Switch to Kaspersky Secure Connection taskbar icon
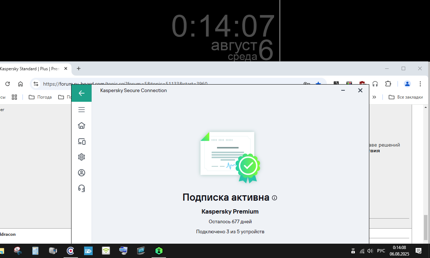This screenshot has width=430, height=258. pyautogui.click(x=159, y=250)
